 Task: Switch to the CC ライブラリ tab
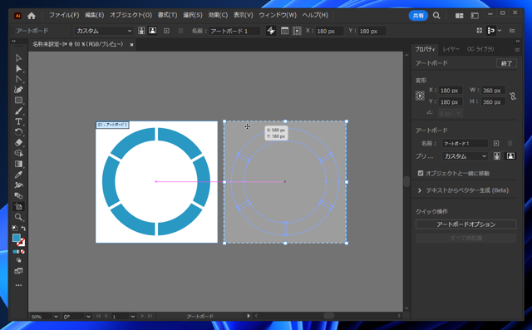click(480, 50)
